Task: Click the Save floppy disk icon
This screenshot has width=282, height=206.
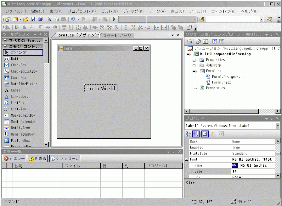Action: tap(33, 19)
